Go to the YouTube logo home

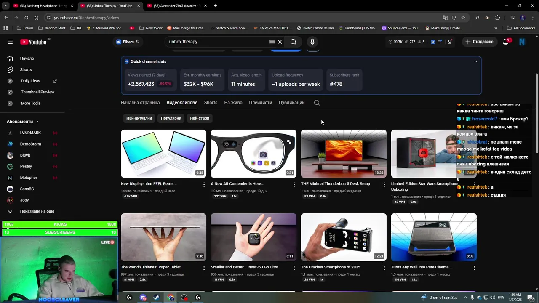(33, 42)
